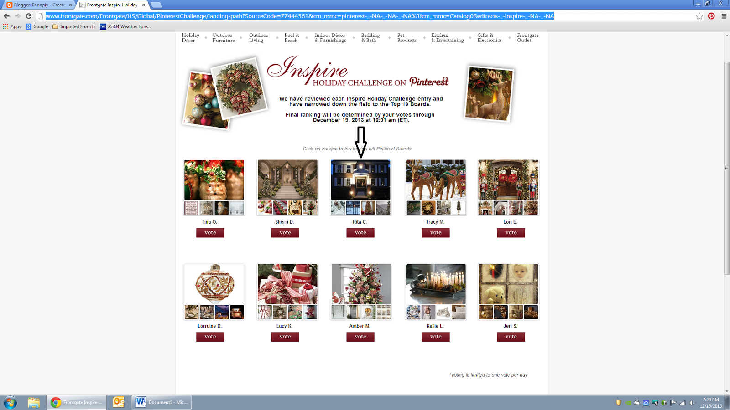The image size is (730, 410).
Task: Open Windows Explorer from the taskbar
Action: 33,402
